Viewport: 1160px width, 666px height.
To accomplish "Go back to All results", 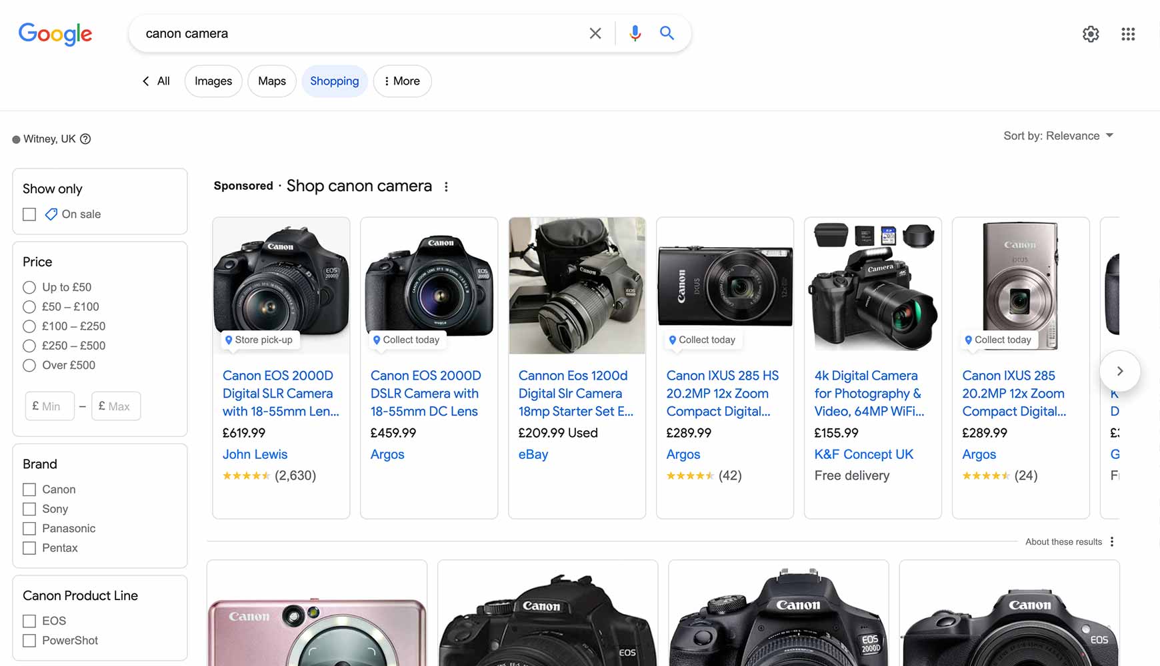I will [x=156, y=81].
